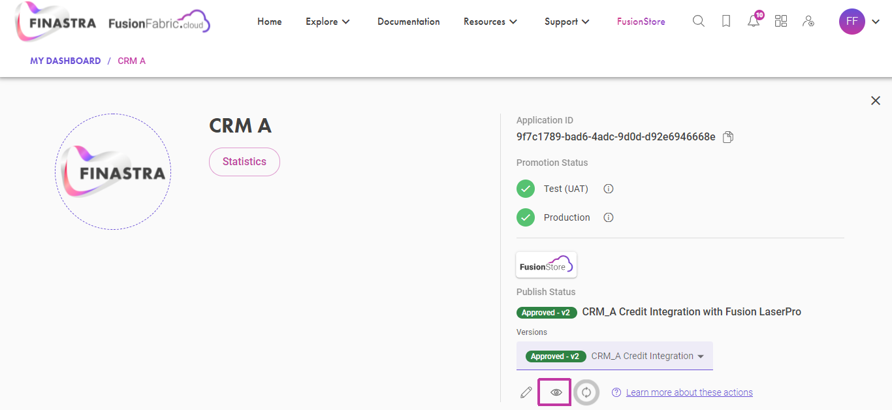
Task: Click the user management icon in header
Action: coord(808,22)
